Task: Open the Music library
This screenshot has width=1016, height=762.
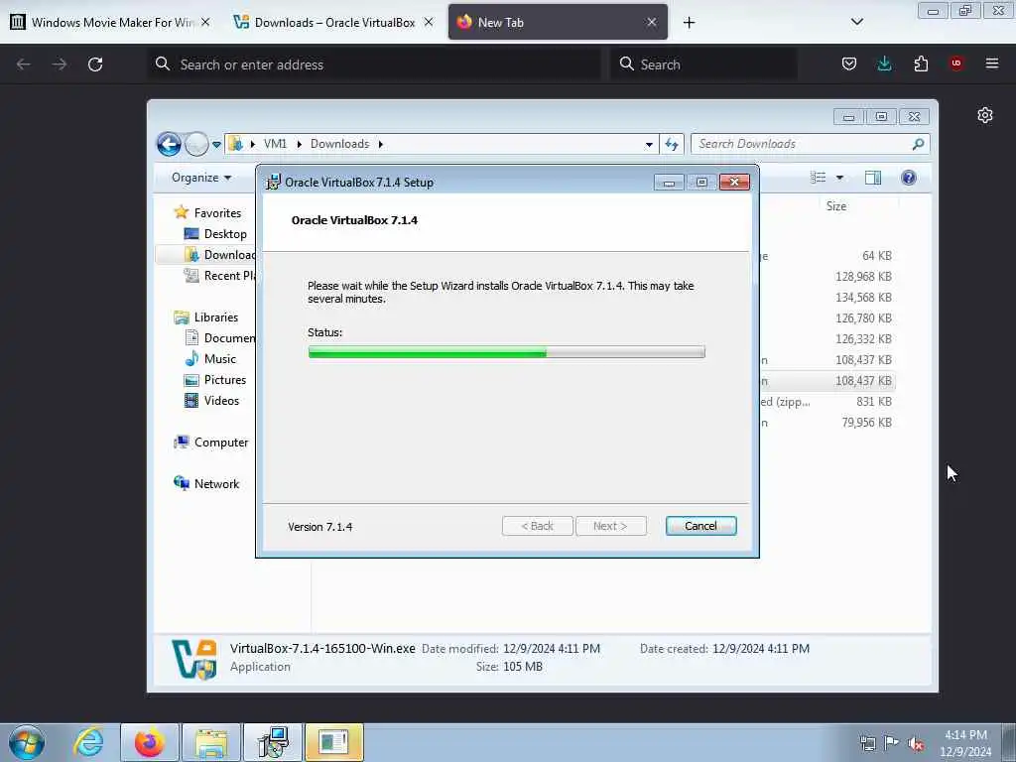Action: (x=219, y=359)
